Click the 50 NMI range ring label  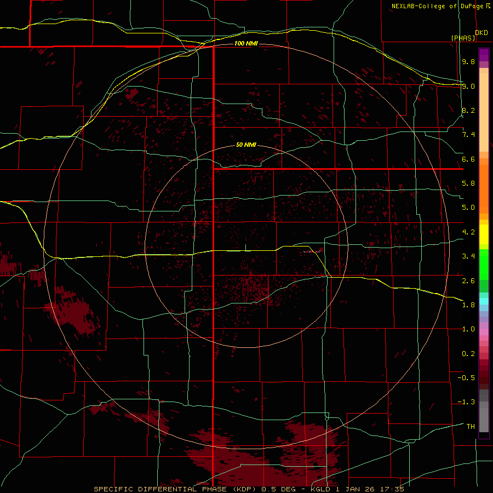[246, 145]
